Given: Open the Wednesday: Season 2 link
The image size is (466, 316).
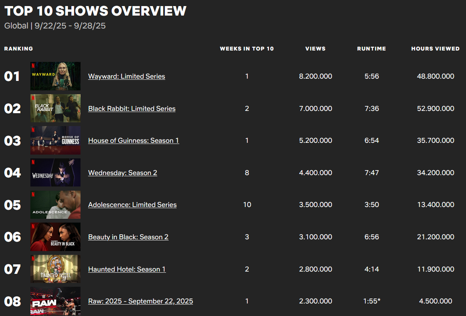Looking at the screenshot, I should (122, 173).
